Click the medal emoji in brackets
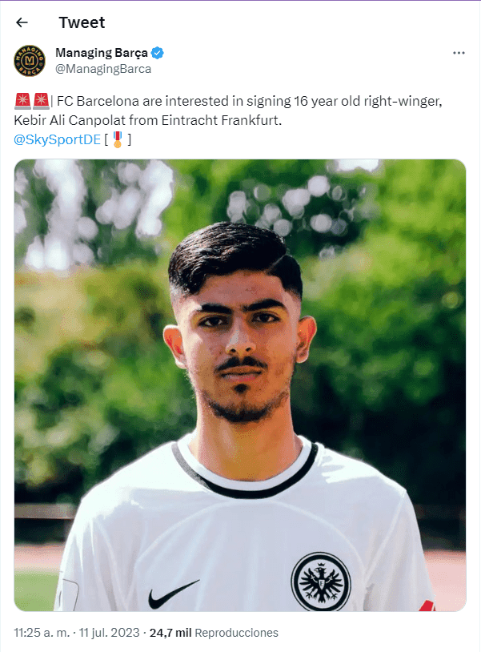 point(118,139)
